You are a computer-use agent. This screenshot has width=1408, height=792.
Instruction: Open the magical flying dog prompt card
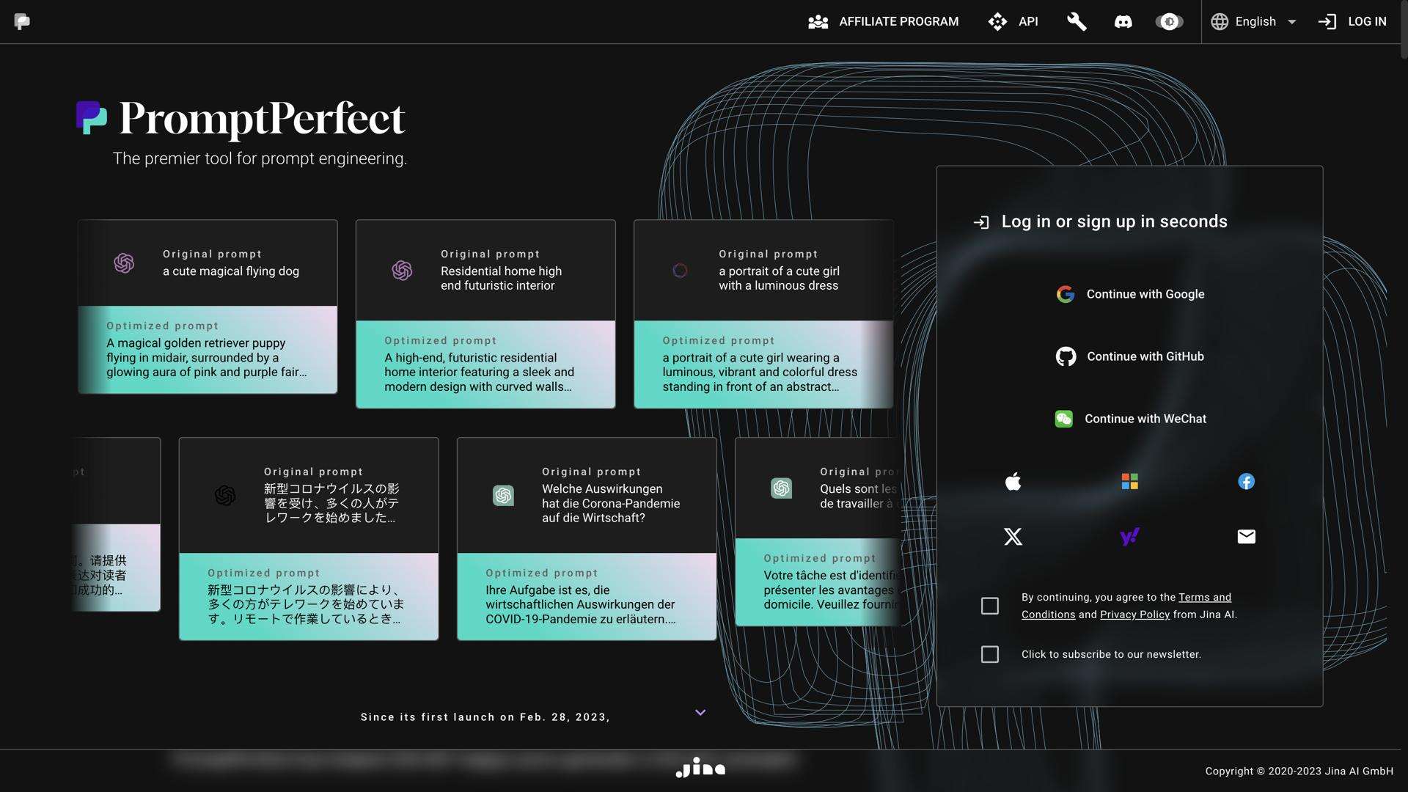(208, 307)
